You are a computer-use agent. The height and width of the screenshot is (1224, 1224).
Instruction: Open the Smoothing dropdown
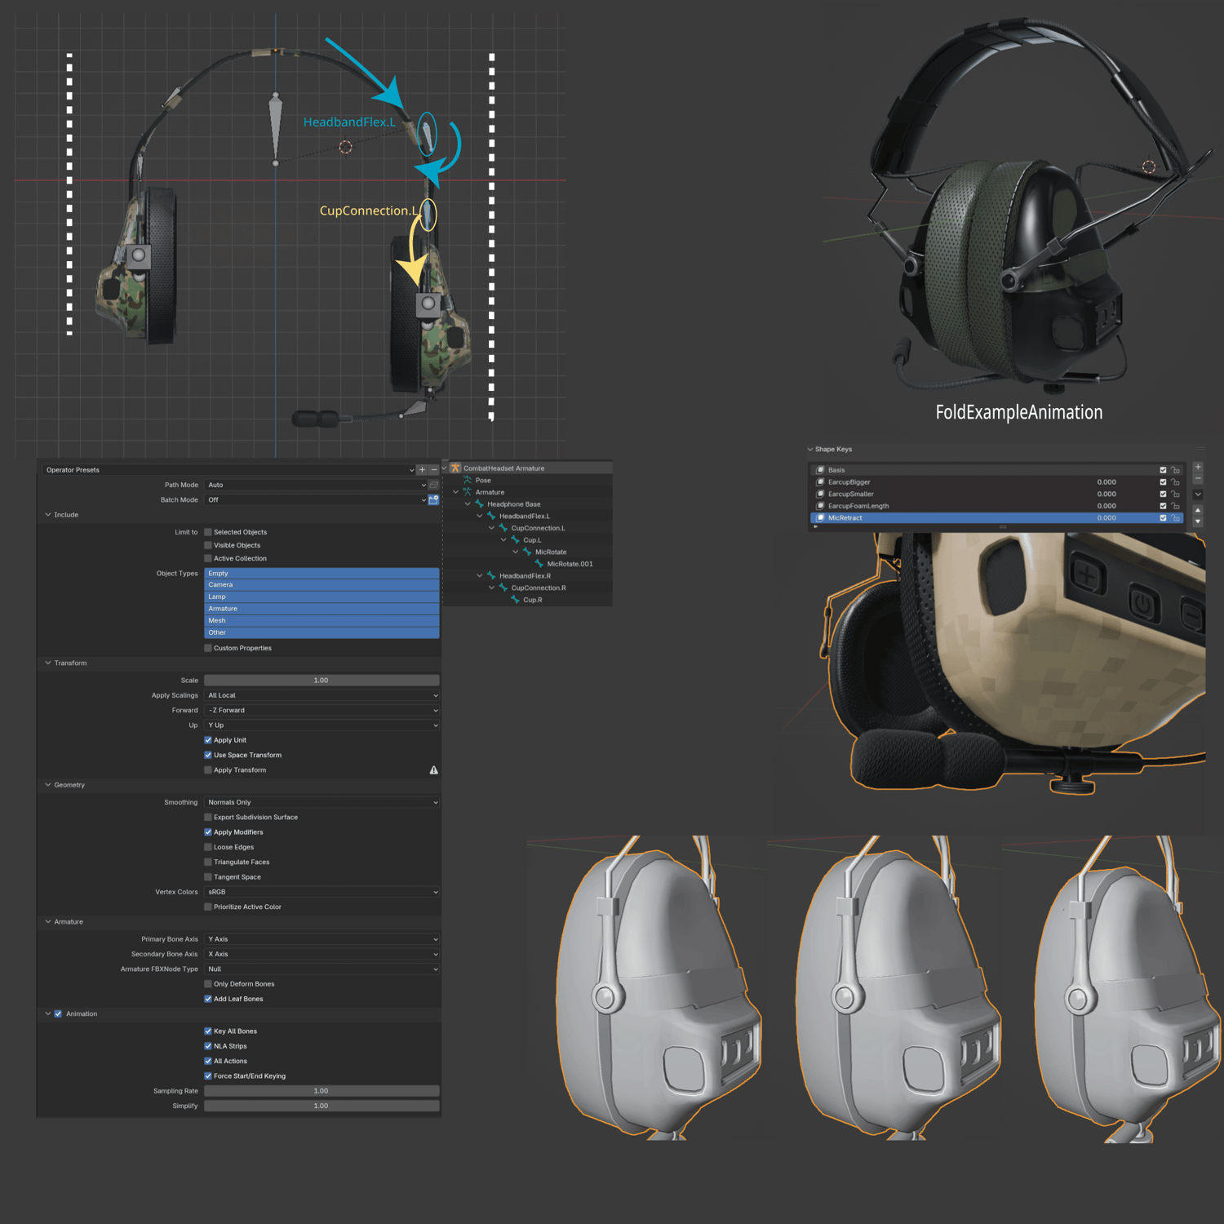coord(322,802)
